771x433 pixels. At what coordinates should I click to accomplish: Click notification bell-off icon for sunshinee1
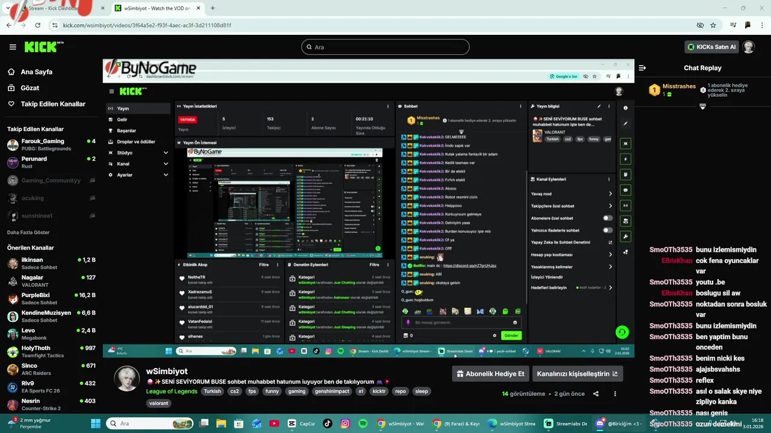click(x=92, y=215)
